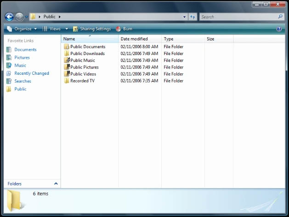The image size is (289, 217).
Task: Maximize the Explorer window
Action: coord(266,4)
